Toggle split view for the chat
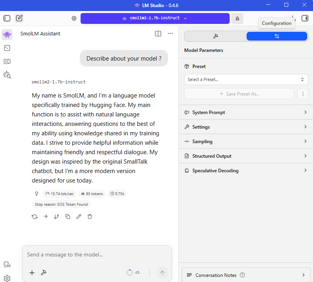Viewport: 313px width, 282px height. tap(158, 34)
